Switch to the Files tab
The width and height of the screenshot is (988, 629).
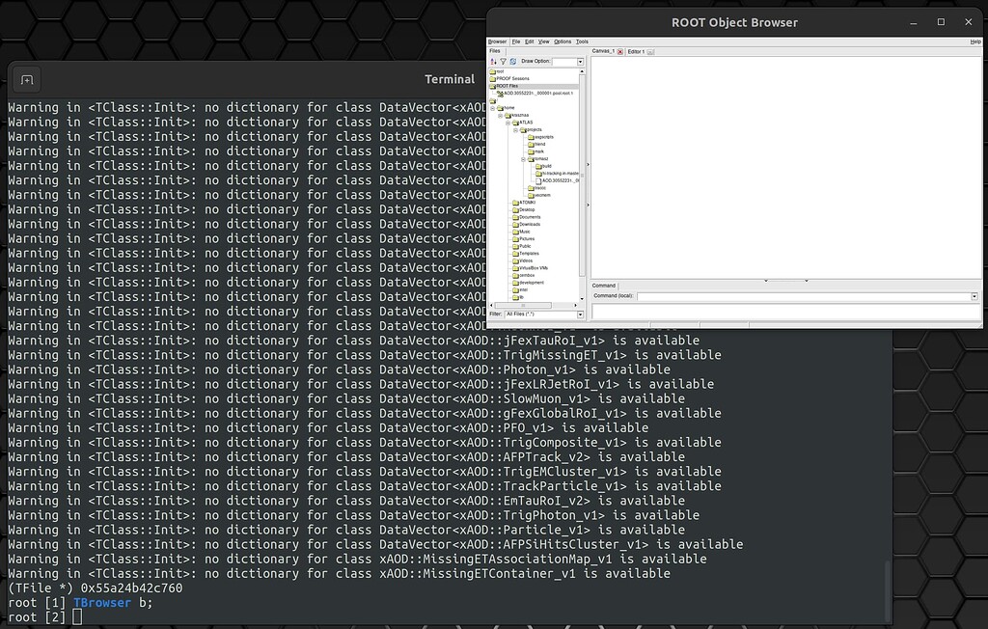495,50
